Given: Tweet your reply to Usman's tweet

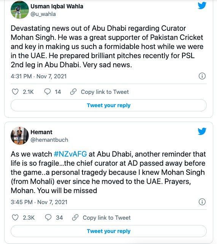Looking at the screenshot, I should [109, 105].
